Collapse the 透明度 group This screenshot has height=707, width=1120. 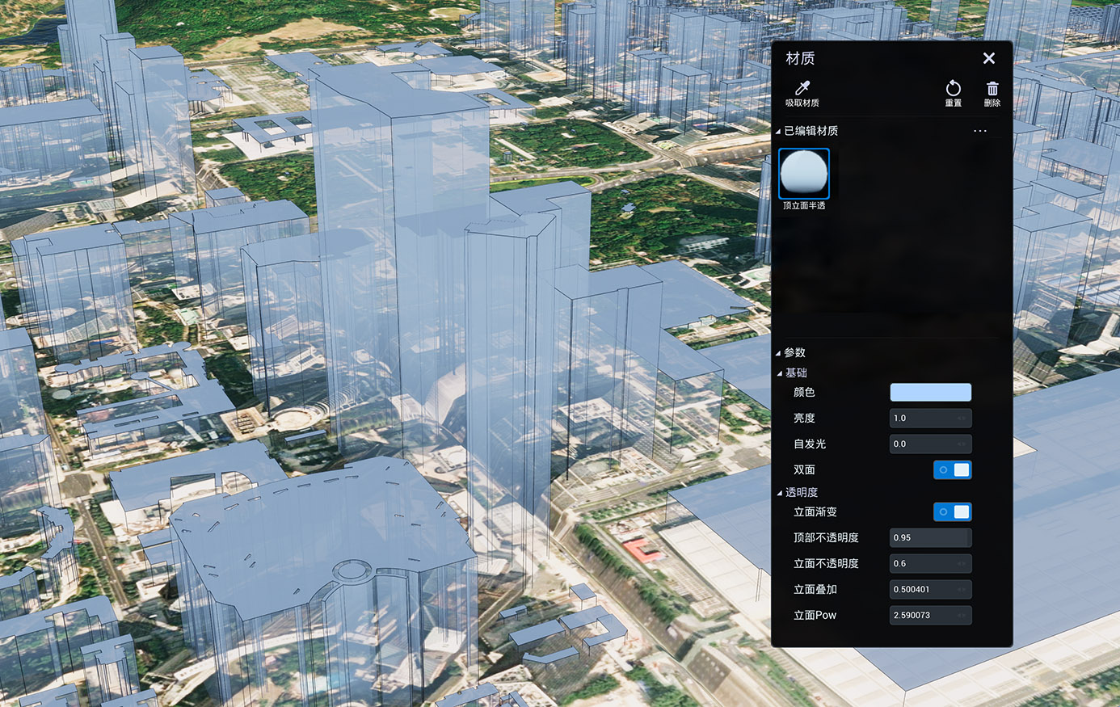[x=780, y=493]
